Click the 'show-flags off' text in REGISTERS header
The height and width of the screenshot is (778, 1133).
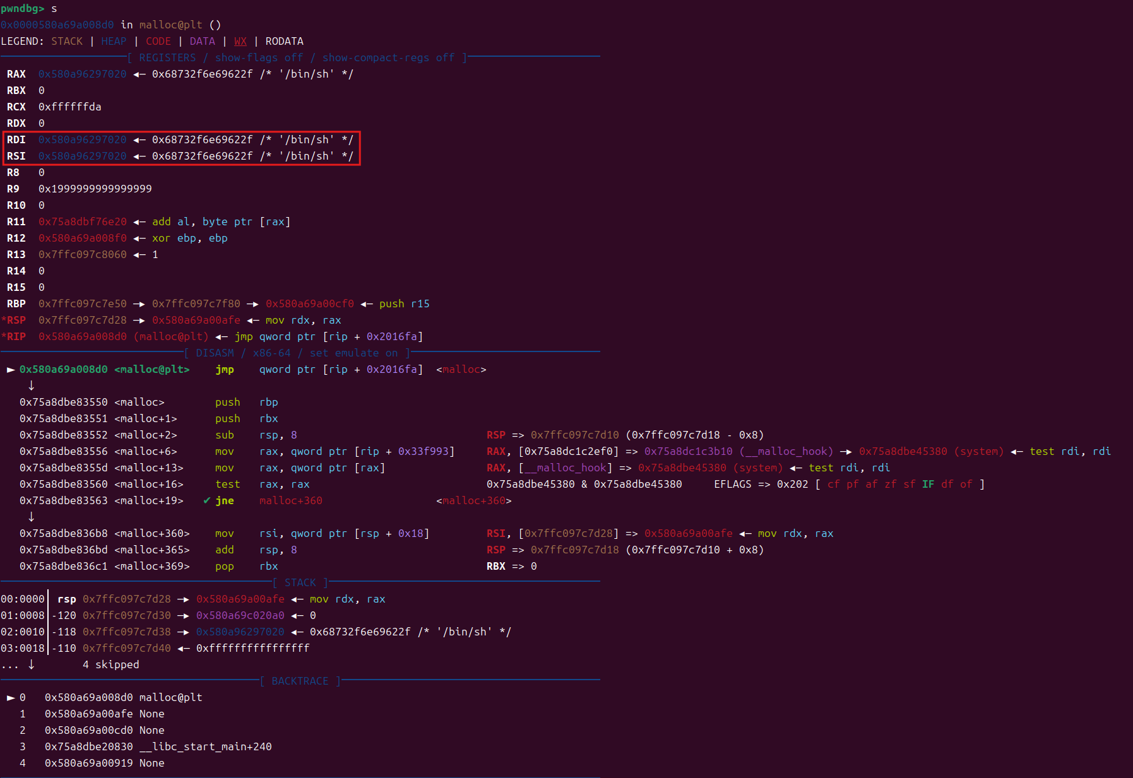(x=259, y=58)
